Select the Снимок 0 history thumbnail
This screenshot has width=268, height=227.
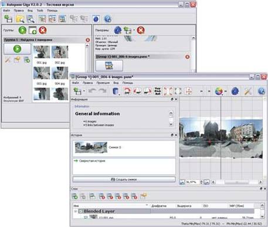pos(91,147)
